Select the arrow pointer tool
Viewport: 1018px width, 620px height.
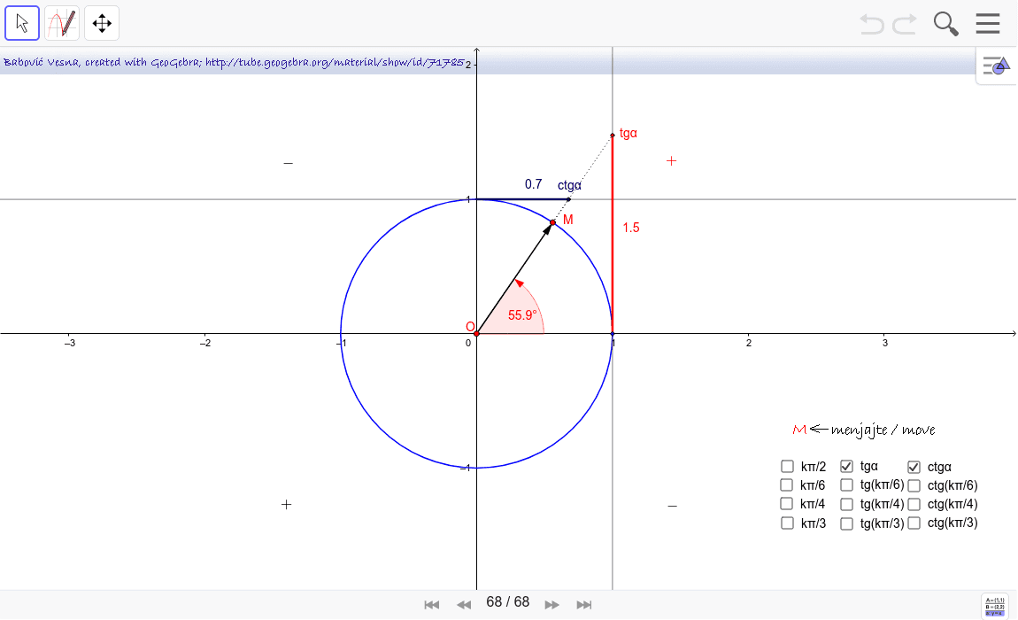(21, 23)
